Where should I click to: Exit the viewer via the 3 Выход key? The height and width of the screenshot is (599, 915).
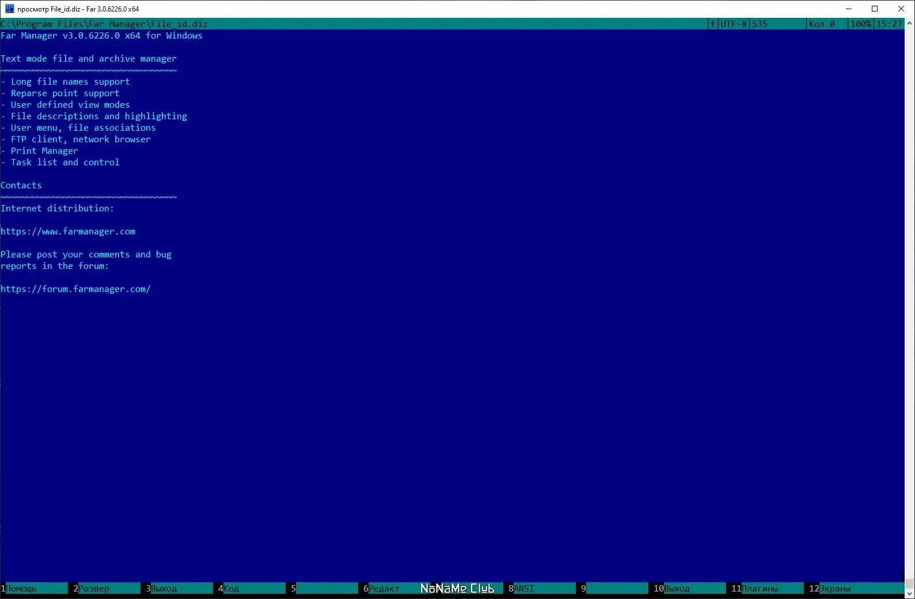click(179, 588)
